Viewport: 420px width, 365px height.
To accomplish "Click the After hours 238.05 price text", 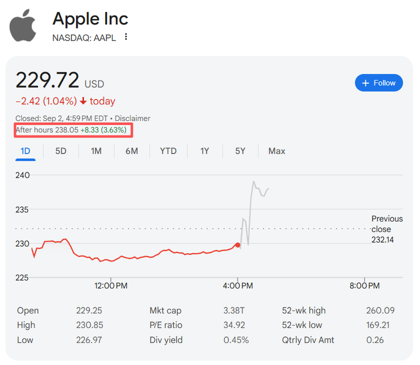I will (71, 130).
